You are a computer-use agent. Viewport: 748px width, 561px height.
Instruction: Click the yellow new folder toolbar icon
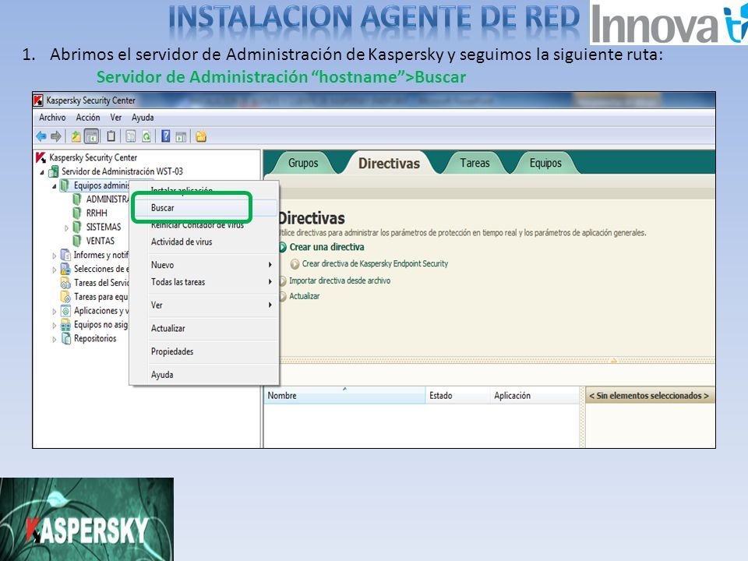click(201, 136)
